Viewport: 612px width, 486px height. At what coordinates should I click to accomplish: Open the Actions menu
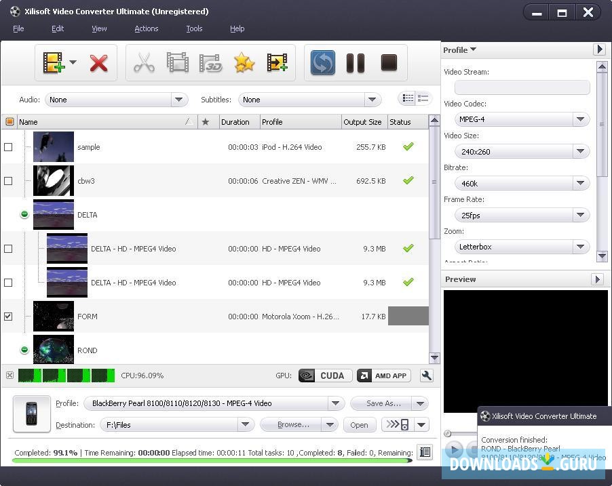point(147,28)
